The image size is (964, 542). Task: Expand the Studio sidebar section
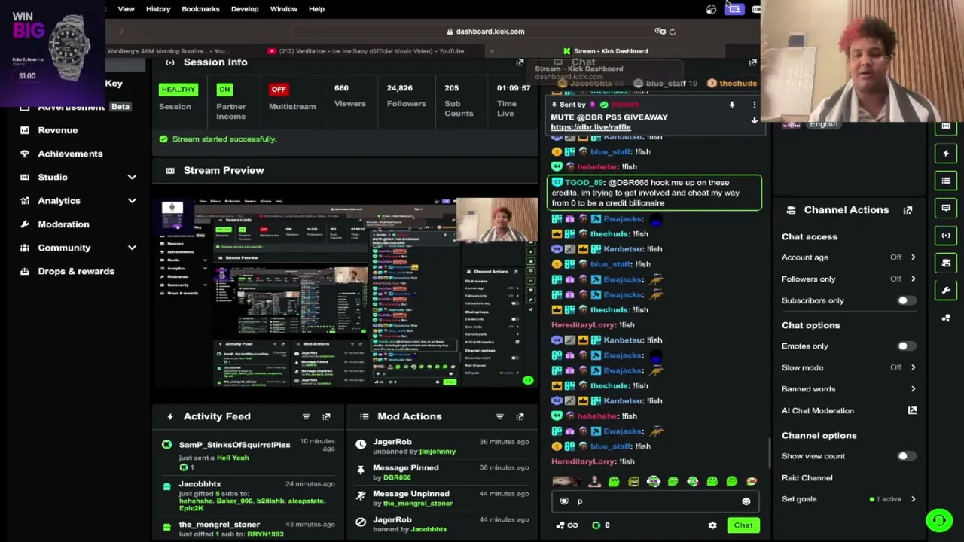pyautogui.click(x=132, y=178)
